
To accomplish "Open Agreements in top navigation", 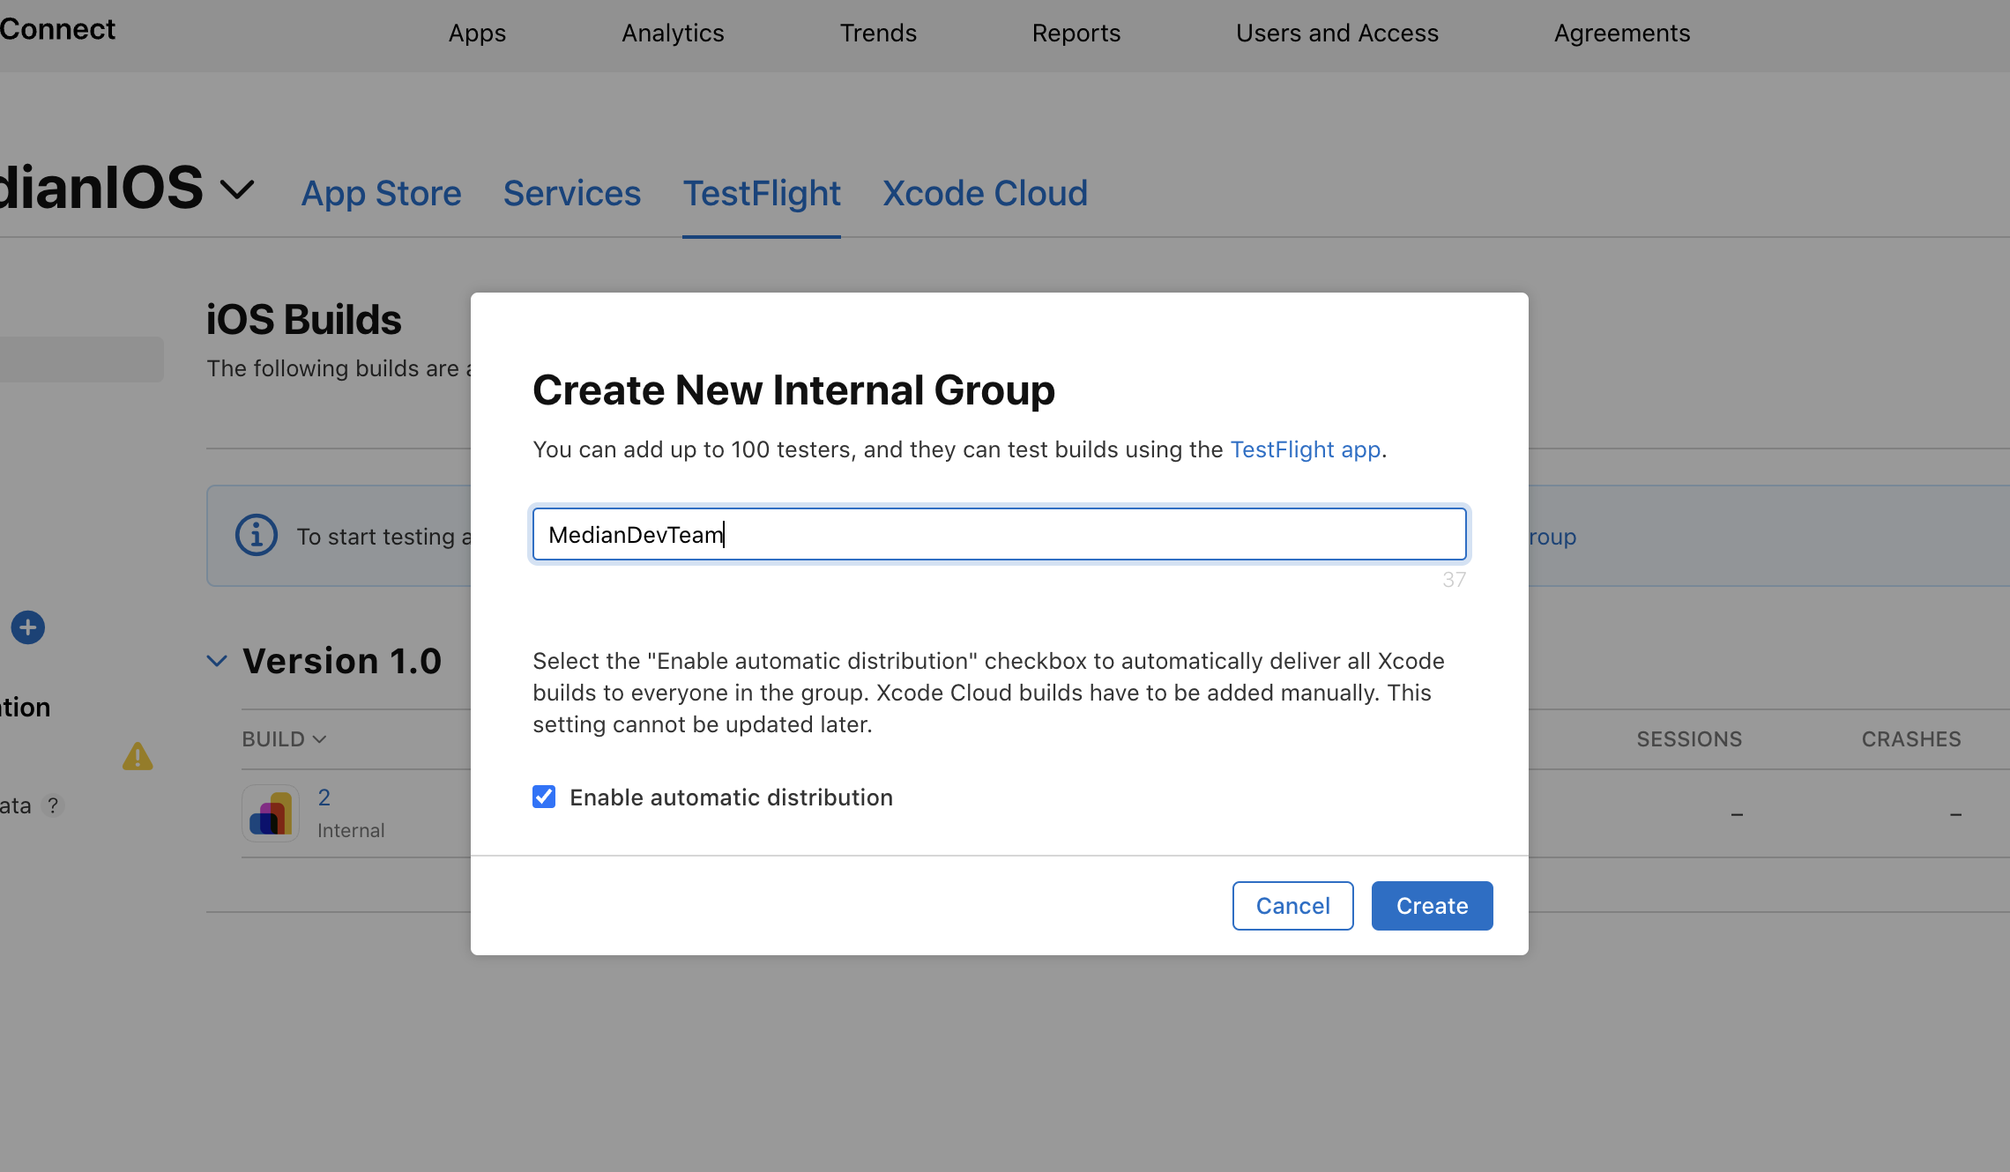I will 1622,33.
